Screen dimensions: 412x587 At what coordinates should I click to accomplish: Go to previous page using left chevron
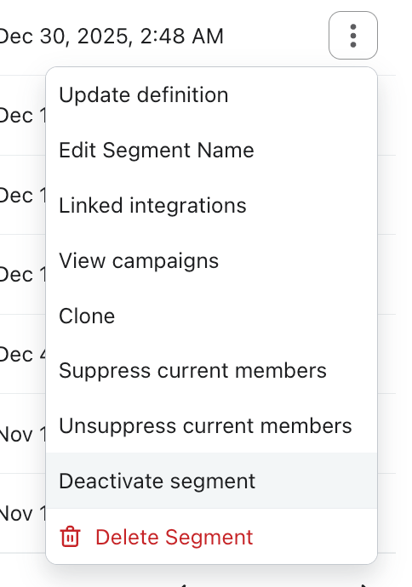coord(182,584)
